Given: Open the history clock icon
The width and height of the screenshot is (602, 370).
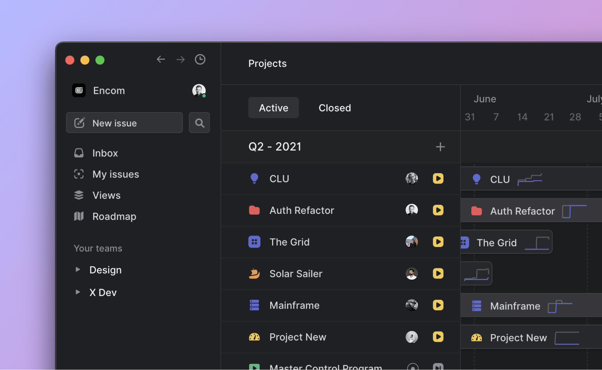Looking at the screenshot, I should [200, 59].
